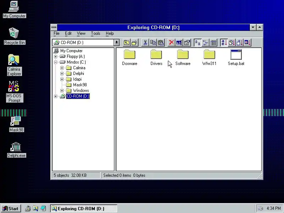The height and width of the screenshot is (213, 284).
Task: Click the CD-ROM (D:) drive combo box field
Action: [x=83, y=43]
